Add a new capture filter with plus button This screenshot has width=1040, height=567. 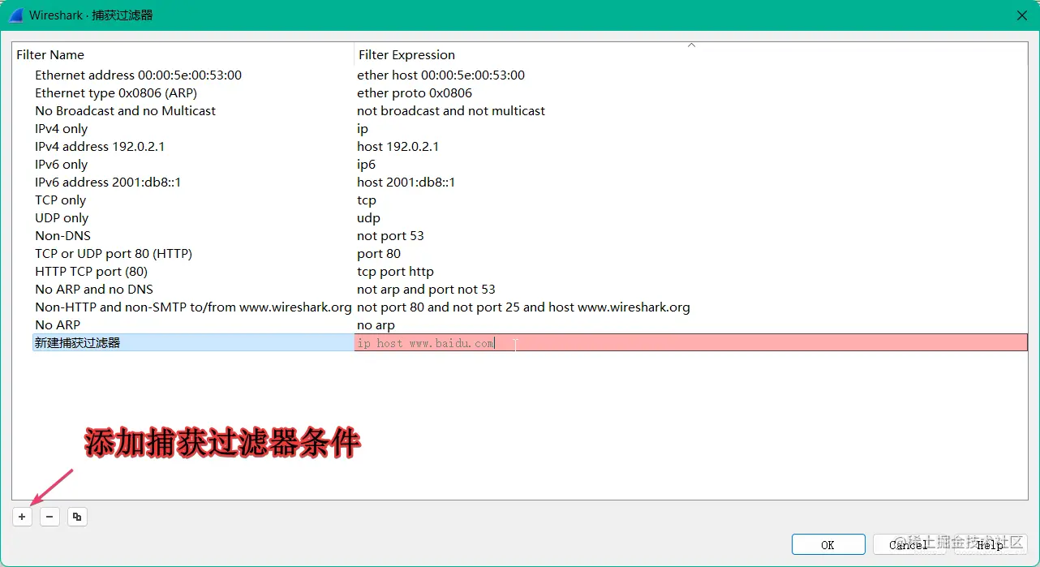point(22,516)
